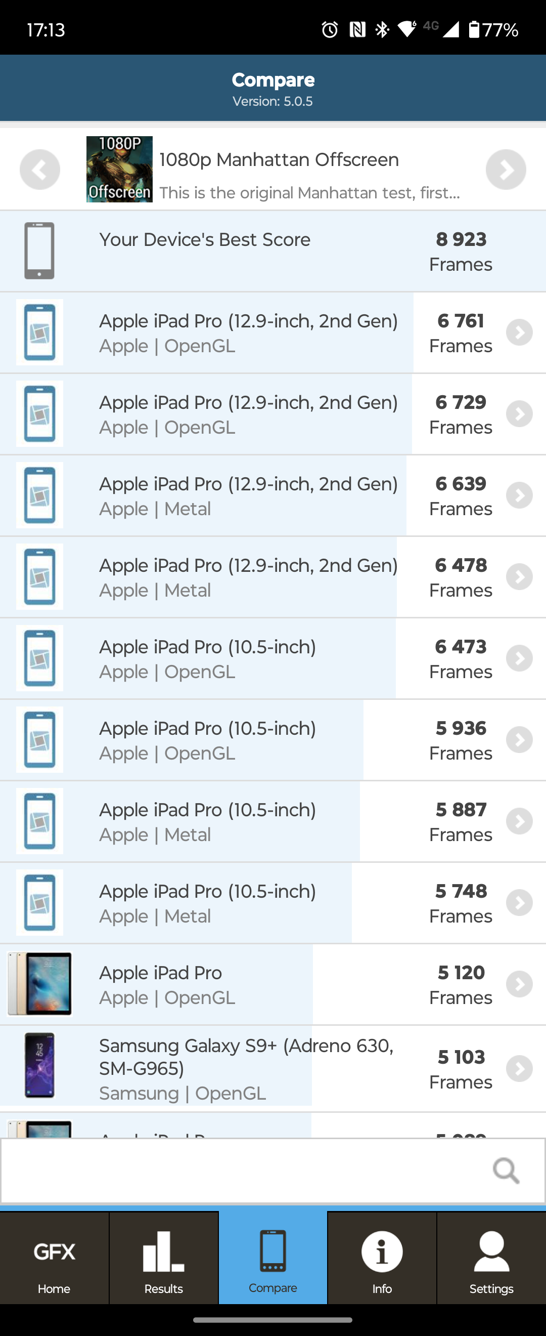This screenshot has width=546, height=1336.
Task: Switch to the Results tab
Action: (164, 1258)
